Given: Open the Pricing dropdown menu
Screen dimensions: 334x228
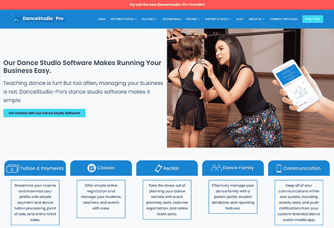Looking at the screenshot, I should tap(193, 19).
